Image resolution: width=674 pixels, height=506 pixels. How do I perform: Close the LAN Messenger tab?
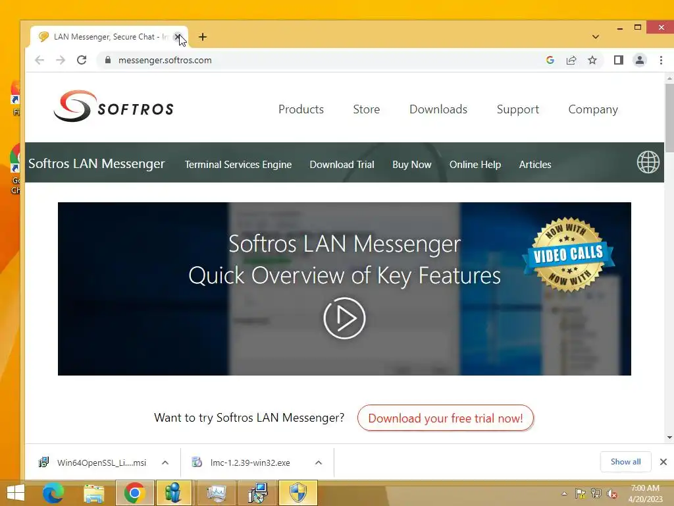[177, 37]
